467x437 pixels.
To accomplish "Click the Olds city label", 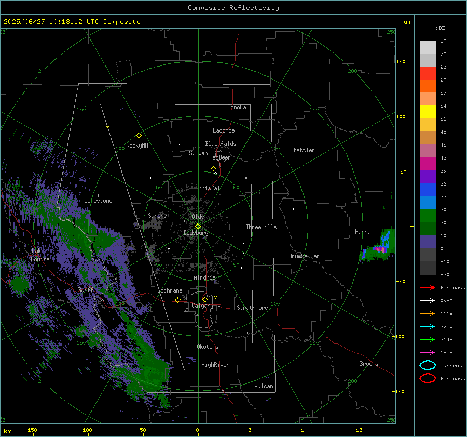I will (198, 217).
